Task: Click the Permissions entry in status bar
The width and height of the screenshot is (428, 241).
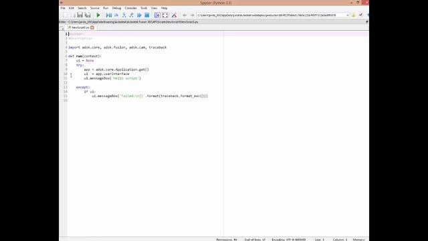Action: 227,240
